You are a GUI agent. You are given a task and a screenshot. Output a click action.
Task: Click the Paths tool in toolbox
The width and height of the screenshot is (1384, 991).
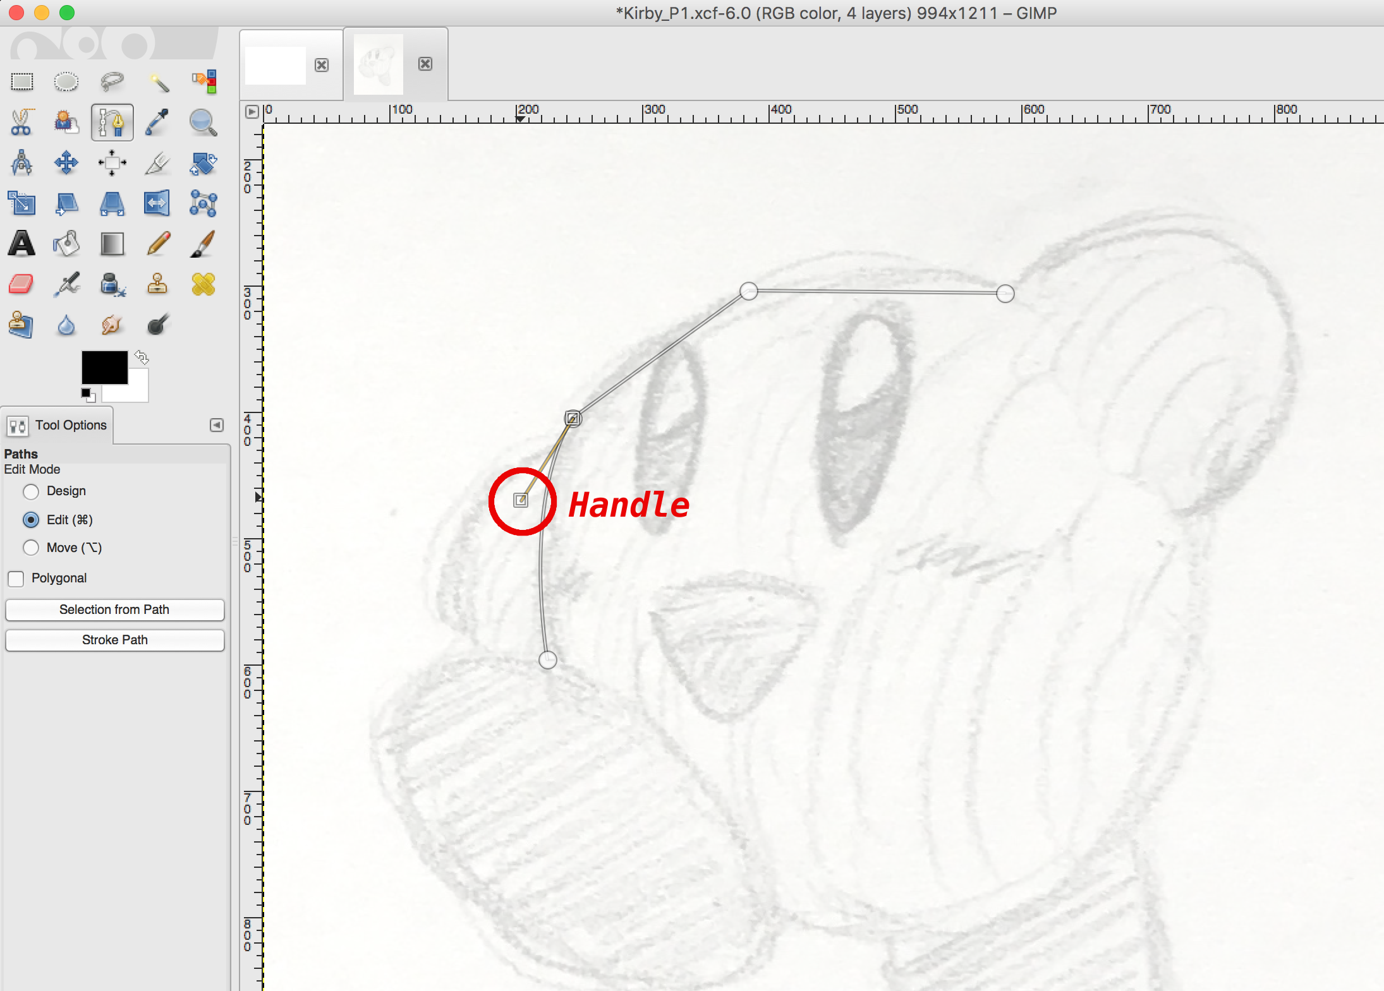(x=112, y=122)
